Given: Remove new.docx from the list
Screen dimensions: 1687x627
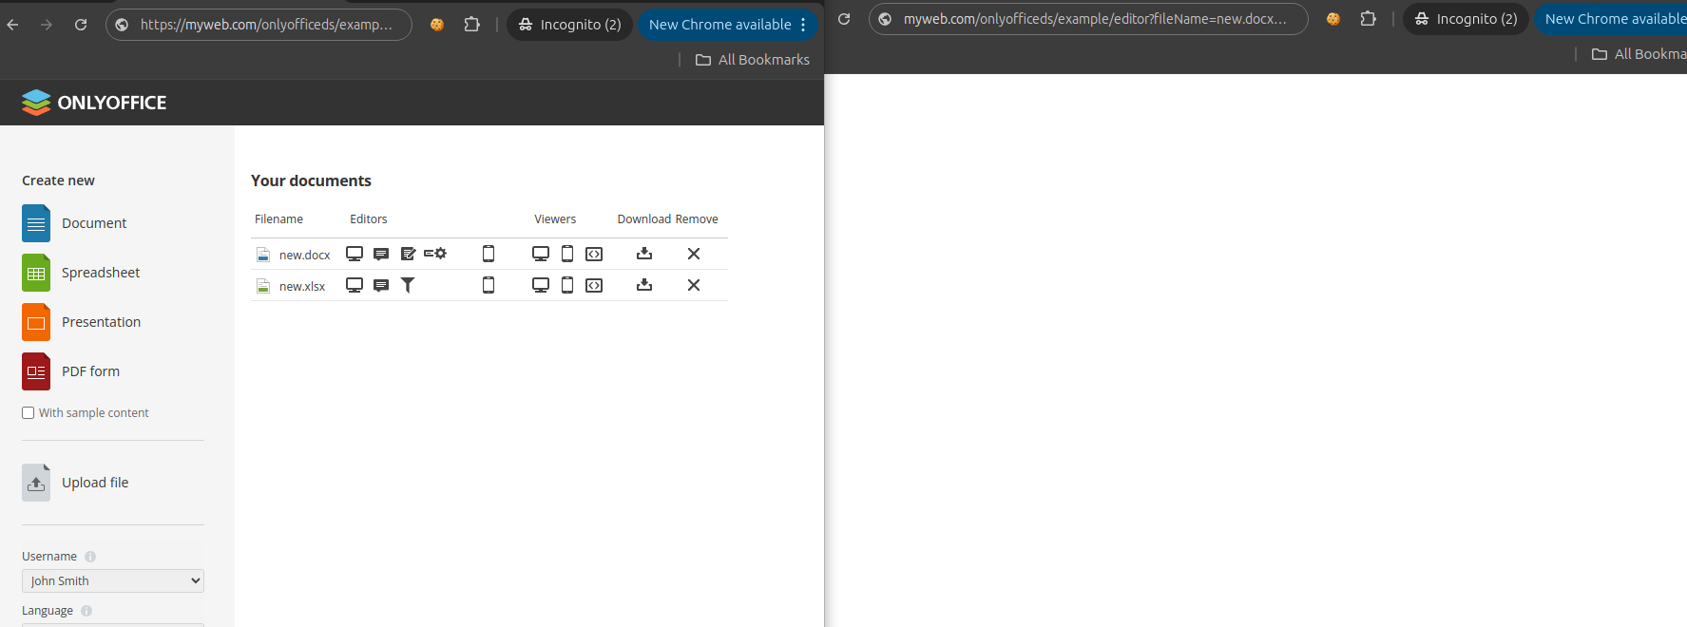Looking at the screenshot, I should point(694,254).
